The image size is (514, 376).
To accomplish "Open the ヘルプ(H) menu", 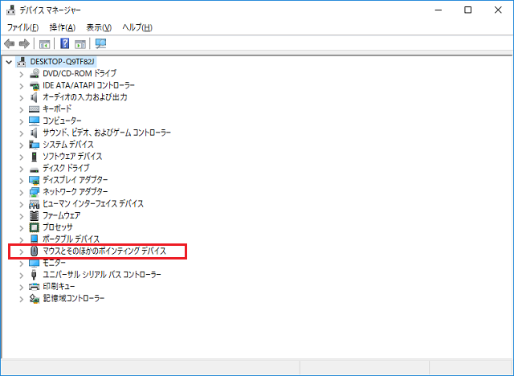I will pyautogui.click(x=137, y=27).
